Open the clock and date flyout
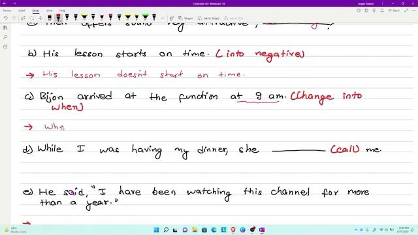The width and height of the screenshot is (418, 235). pyautogui.click(x=404, y=230)
